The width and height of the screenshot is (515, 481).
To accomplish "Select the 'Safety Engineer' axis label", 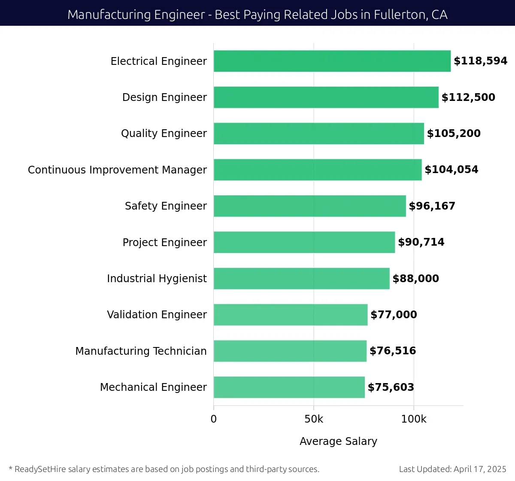I will [166, 206].
